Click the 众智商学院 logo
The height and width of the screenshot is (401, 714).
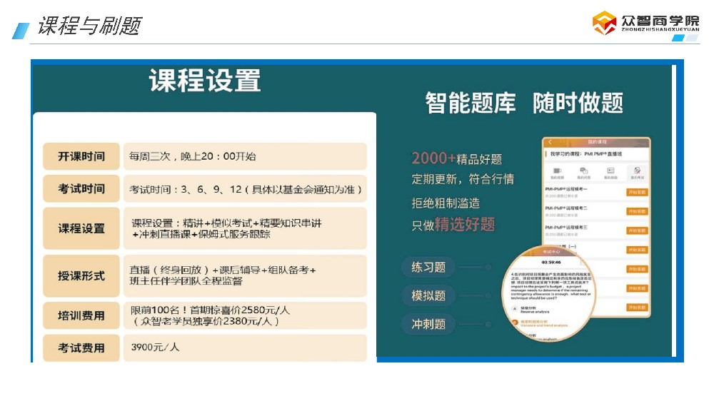(x=645, y=23)
